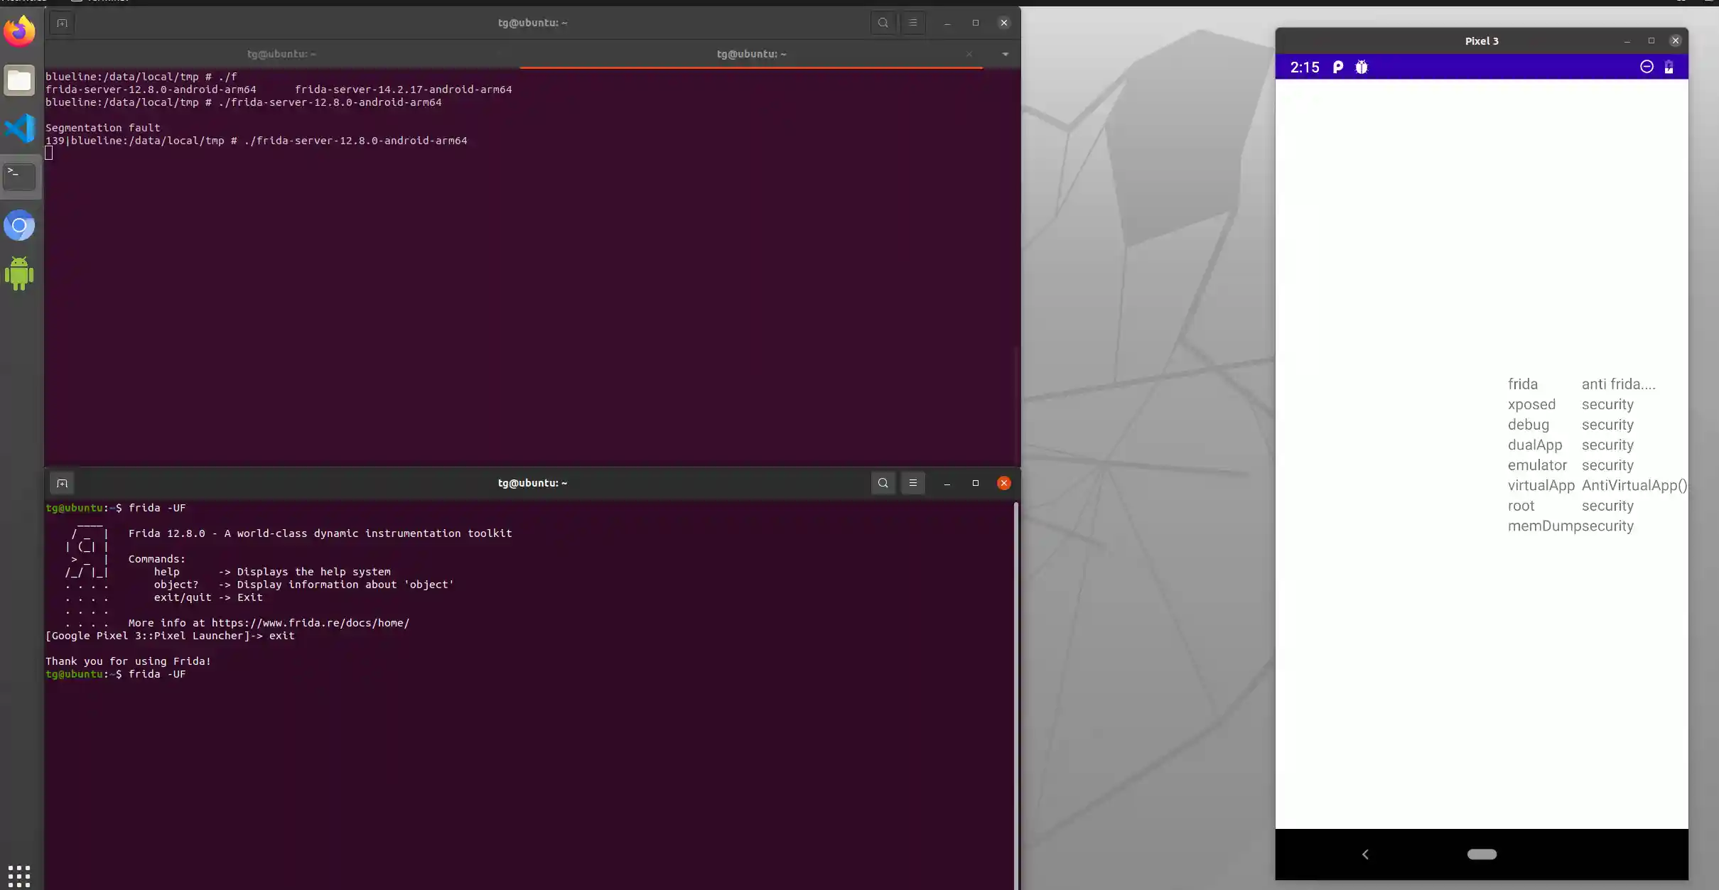Open hamburger menu in bottom terminal
Viewport: 1719px width, 890px height.
coord(912,483)
